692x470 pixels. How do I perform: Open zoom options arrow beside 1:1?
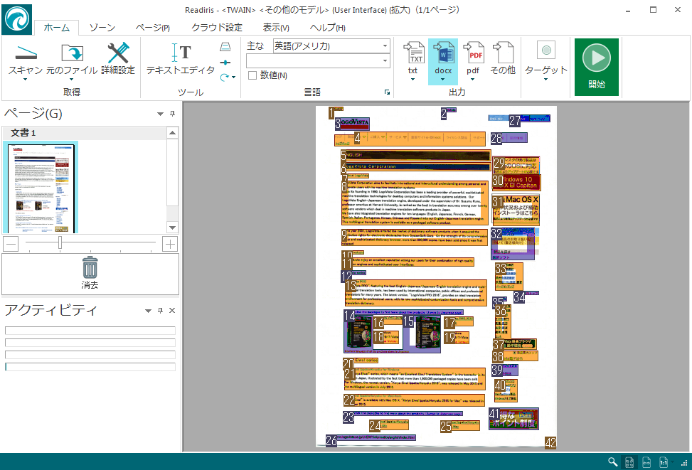673,462
